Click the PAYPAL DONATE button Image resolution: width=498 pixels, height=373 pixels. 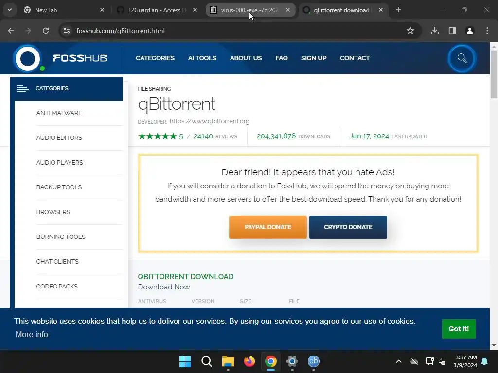[268, 227]
